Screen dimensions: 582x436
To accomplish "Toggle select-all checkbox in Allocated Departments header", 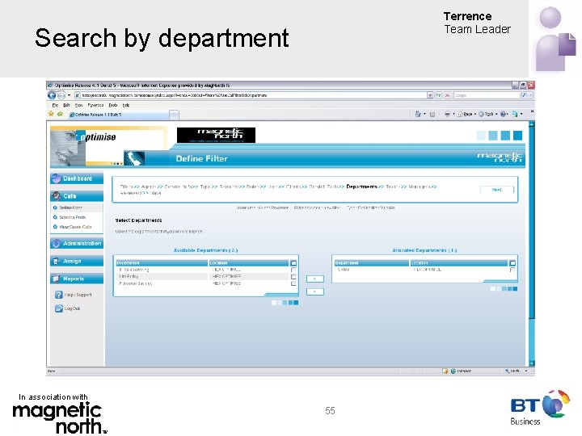I will point(512,263).
